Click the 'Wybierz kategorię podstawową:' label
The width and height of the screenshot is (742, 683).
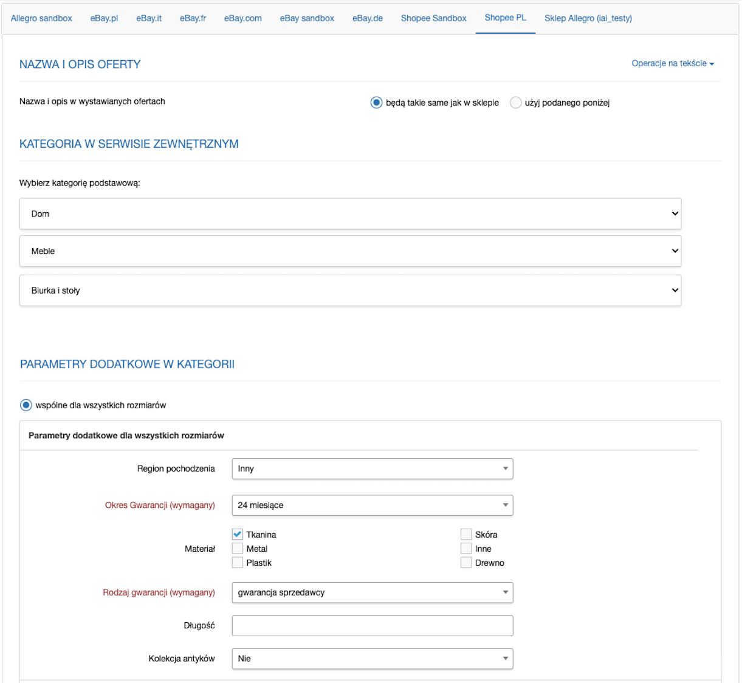coord(80,183)
